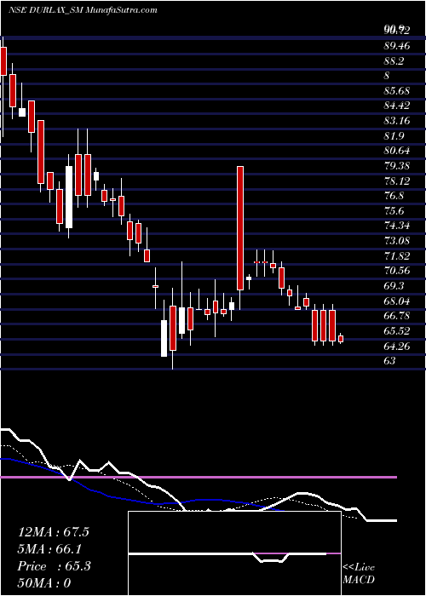Click the 75.6 price axis label
This screenshot has width=426, height=596.
coord(394,211)
